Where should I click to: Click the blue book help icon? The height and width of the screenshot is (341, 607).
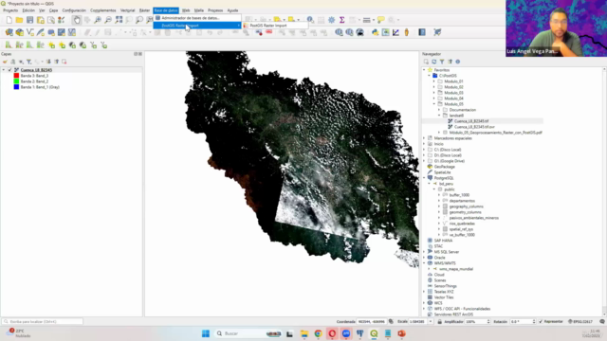tap(421, 32)
